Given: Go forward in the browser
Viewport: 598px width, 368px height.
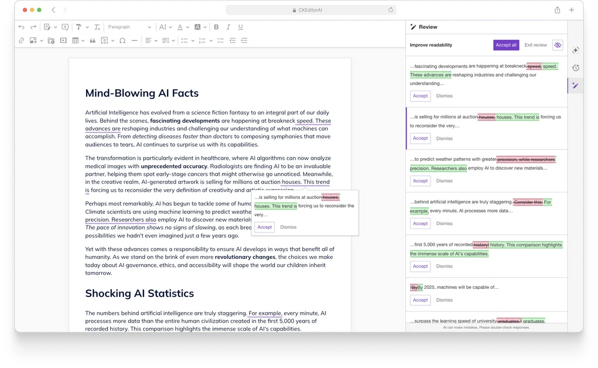Looking at the screenshot, I should coord(65,10).
